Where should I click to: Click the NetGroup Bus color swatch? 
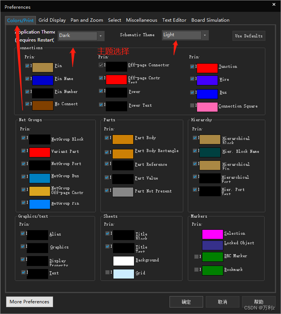(40, 178)
